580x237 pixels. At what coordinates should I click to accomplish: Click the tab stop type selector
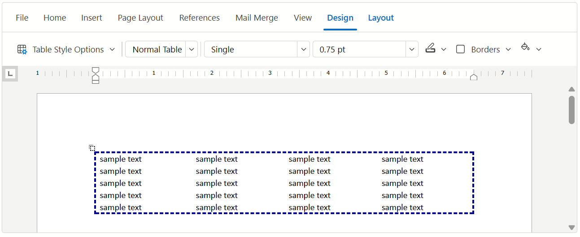coord(10,73)
